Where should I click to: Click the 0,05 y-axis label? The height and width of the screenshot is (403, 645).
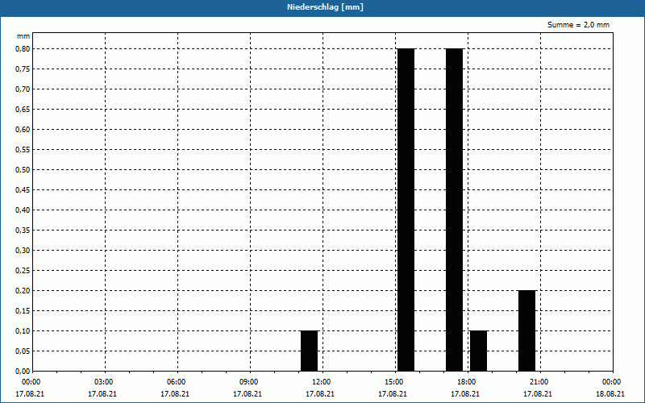click(23, 351)
